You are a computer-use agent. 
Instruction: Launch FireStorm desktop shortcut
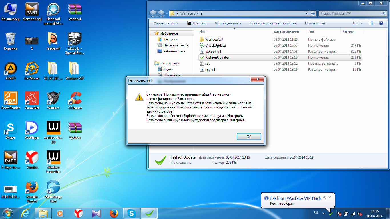32,71
